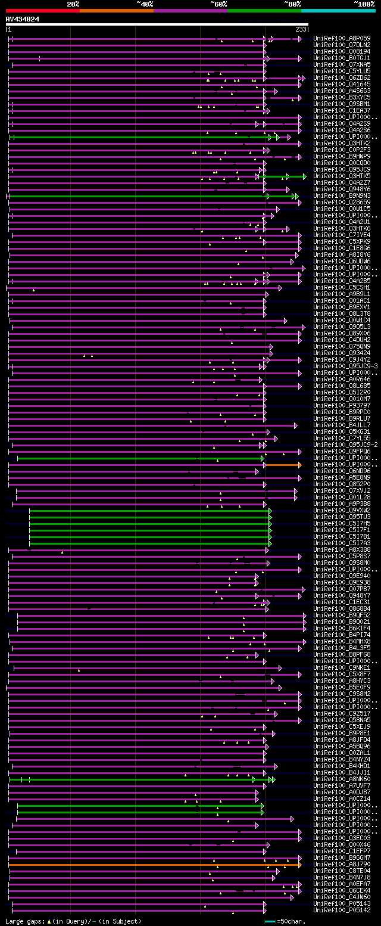Select hit label UniRef100_A8J790
The height and width of the screenshot is (926, 381).
pos(342,864)
